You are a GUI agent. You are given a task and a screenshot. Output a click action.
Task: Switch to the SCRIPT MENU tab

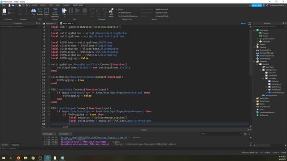[78, 5]
